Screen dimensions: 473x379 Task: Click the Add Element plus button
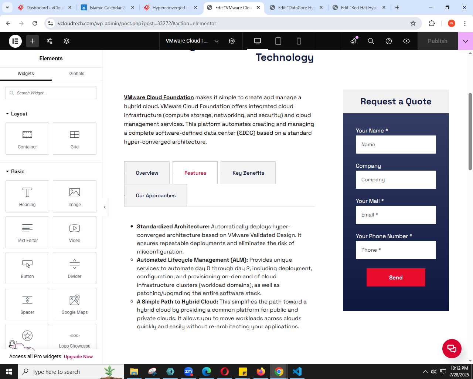click(x=33, y=41)
